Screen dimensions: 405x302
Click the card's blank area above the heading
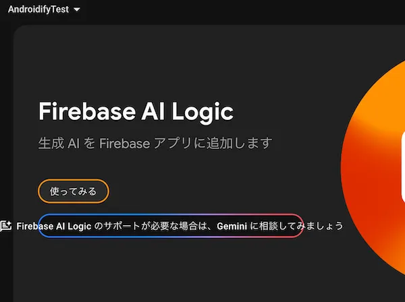click(x=169, y=61)
